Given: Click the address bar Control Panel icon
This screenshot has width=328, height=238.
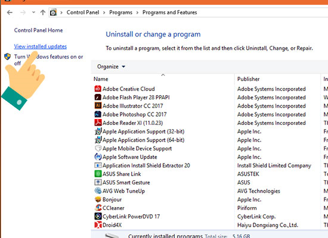Looking at the screenshot, I should [53, 12].
